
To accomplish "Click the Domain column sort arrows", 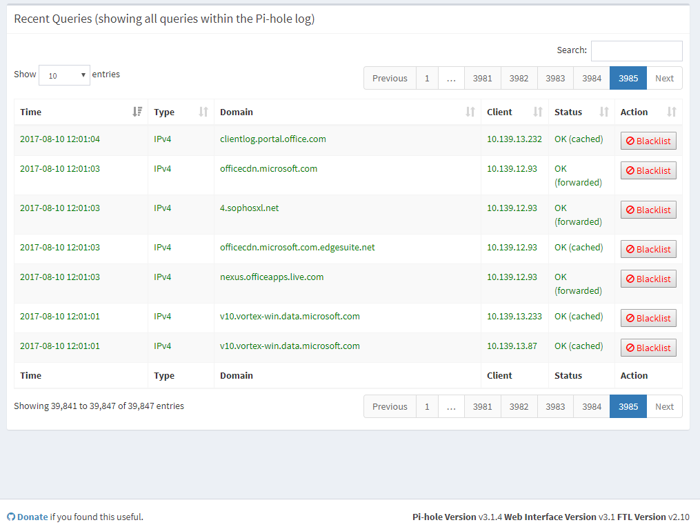I will (470, 112).
